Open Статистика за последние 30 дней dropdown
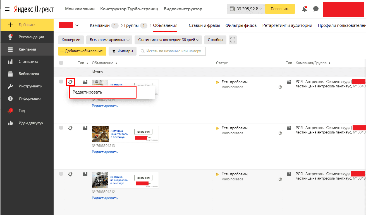This screenshot has height=215, width=366. tap(168, 40)
